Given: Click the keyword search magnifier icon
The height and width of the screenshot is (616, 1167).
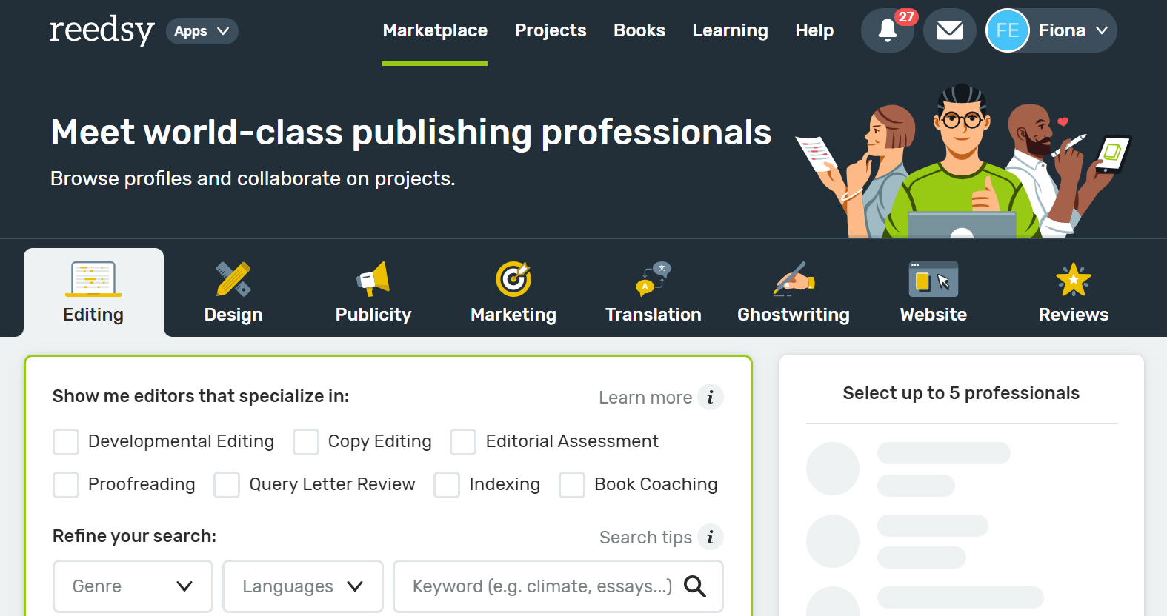Looking at the screenshot, I should 695,586.
